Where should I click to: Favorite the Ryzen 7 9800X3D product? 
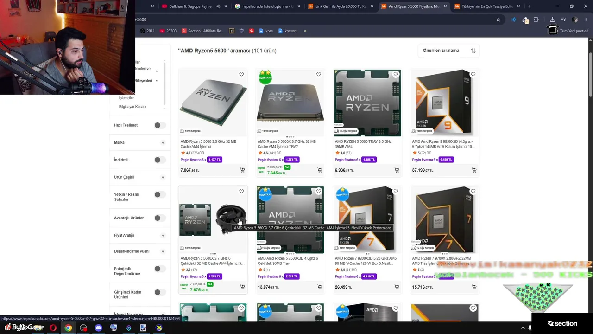(x=396, y=191)
